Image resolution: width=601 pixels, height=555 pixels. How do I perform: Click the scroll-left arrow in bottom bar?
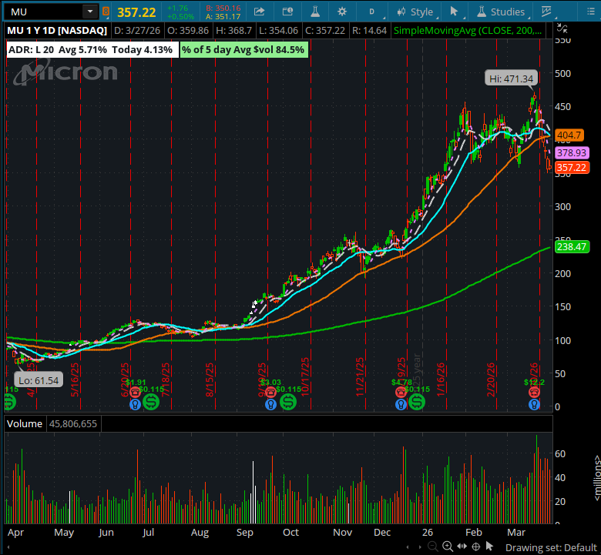coord(408,547)
